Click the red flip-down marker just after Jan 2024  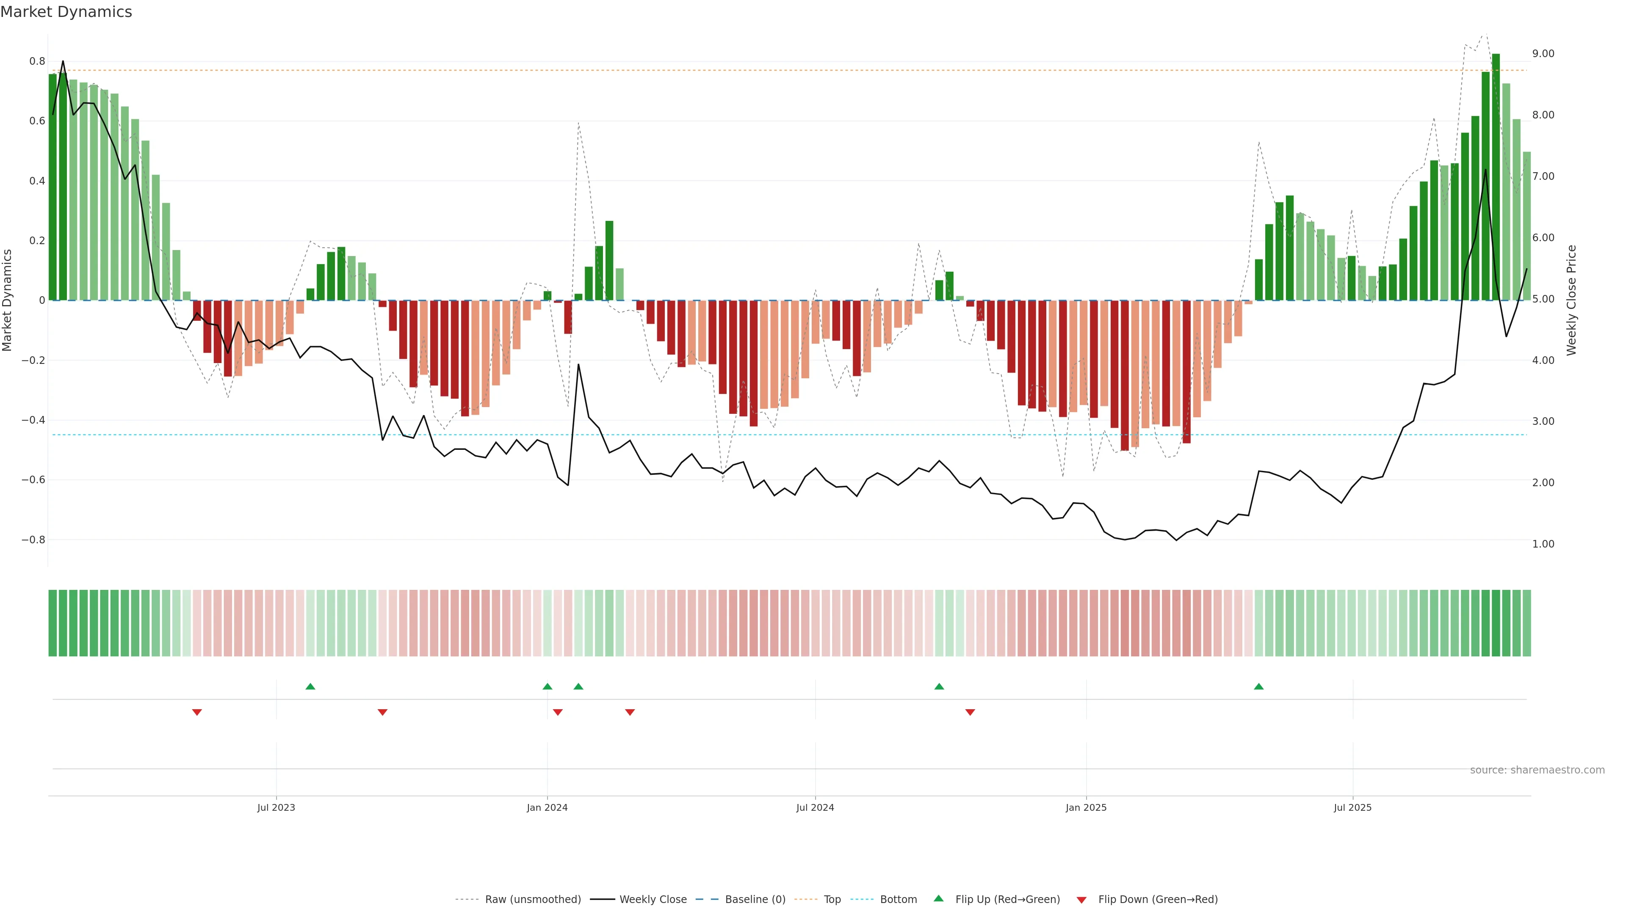[557, 712]
